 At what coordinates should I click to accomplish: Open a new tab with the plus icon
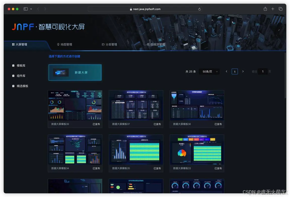tap(273, 9)
